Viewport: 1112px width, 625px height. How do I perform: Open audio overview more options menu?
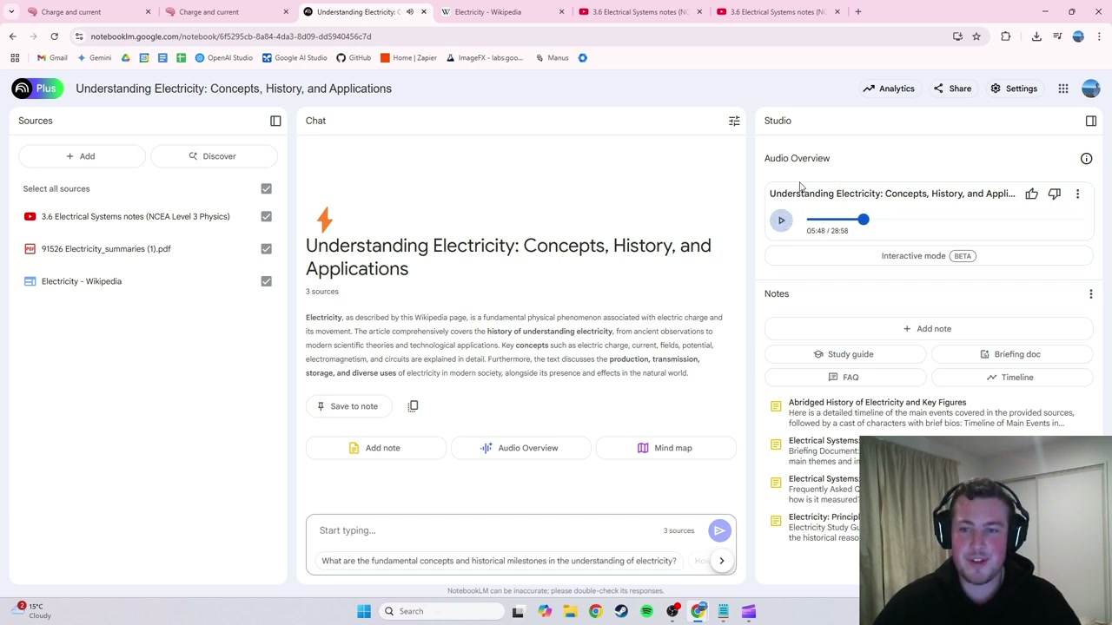click(x=1077, y=194)
